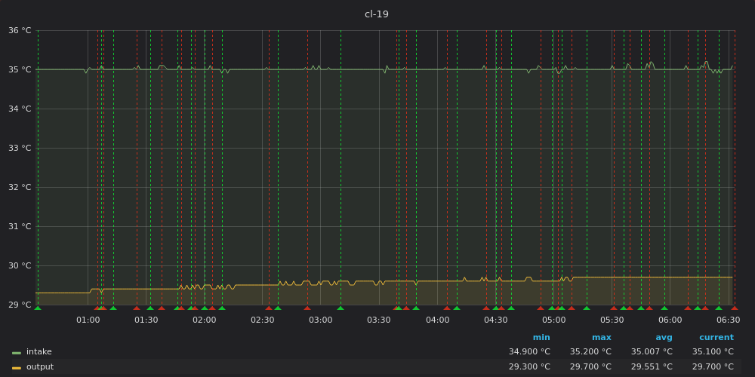
Task: Click red annotation triangle after 06:30 at graph end
Action: point(735,308)
